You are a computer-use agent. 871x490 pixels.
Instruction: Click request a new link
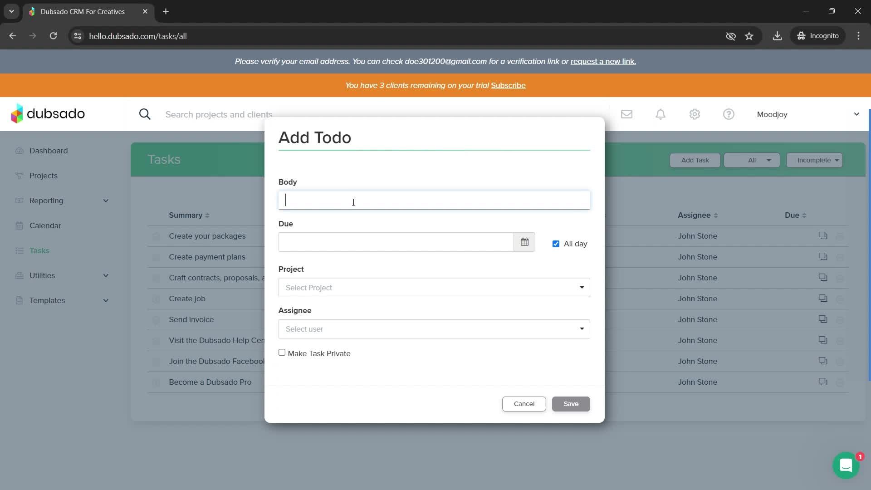point(603,61)
